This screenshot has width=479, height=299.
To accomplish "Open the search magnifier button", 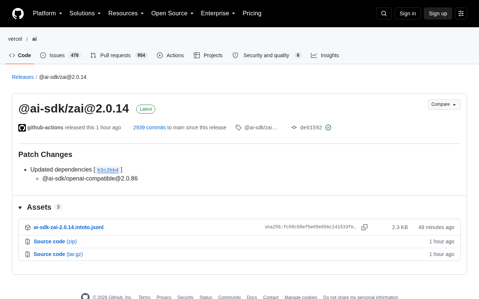I will pyautogui.click(x=384, y=13).
